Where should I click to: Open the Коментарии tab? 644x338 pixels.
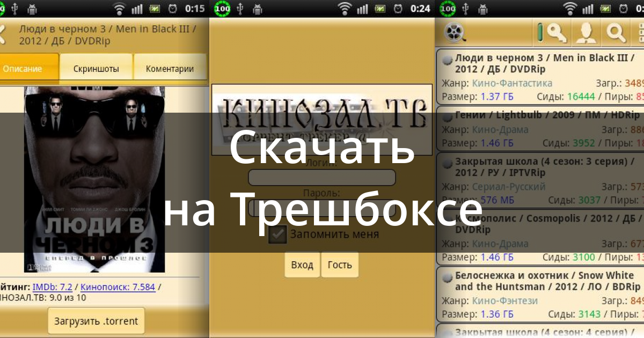point(170,69)
